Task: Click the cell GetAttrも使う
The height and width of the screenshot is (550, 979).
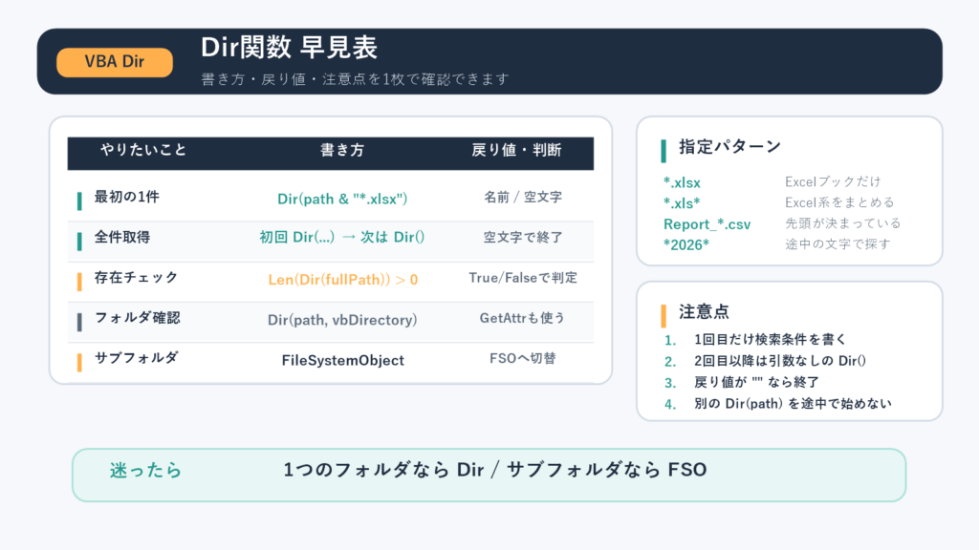Action: (522, 318)
